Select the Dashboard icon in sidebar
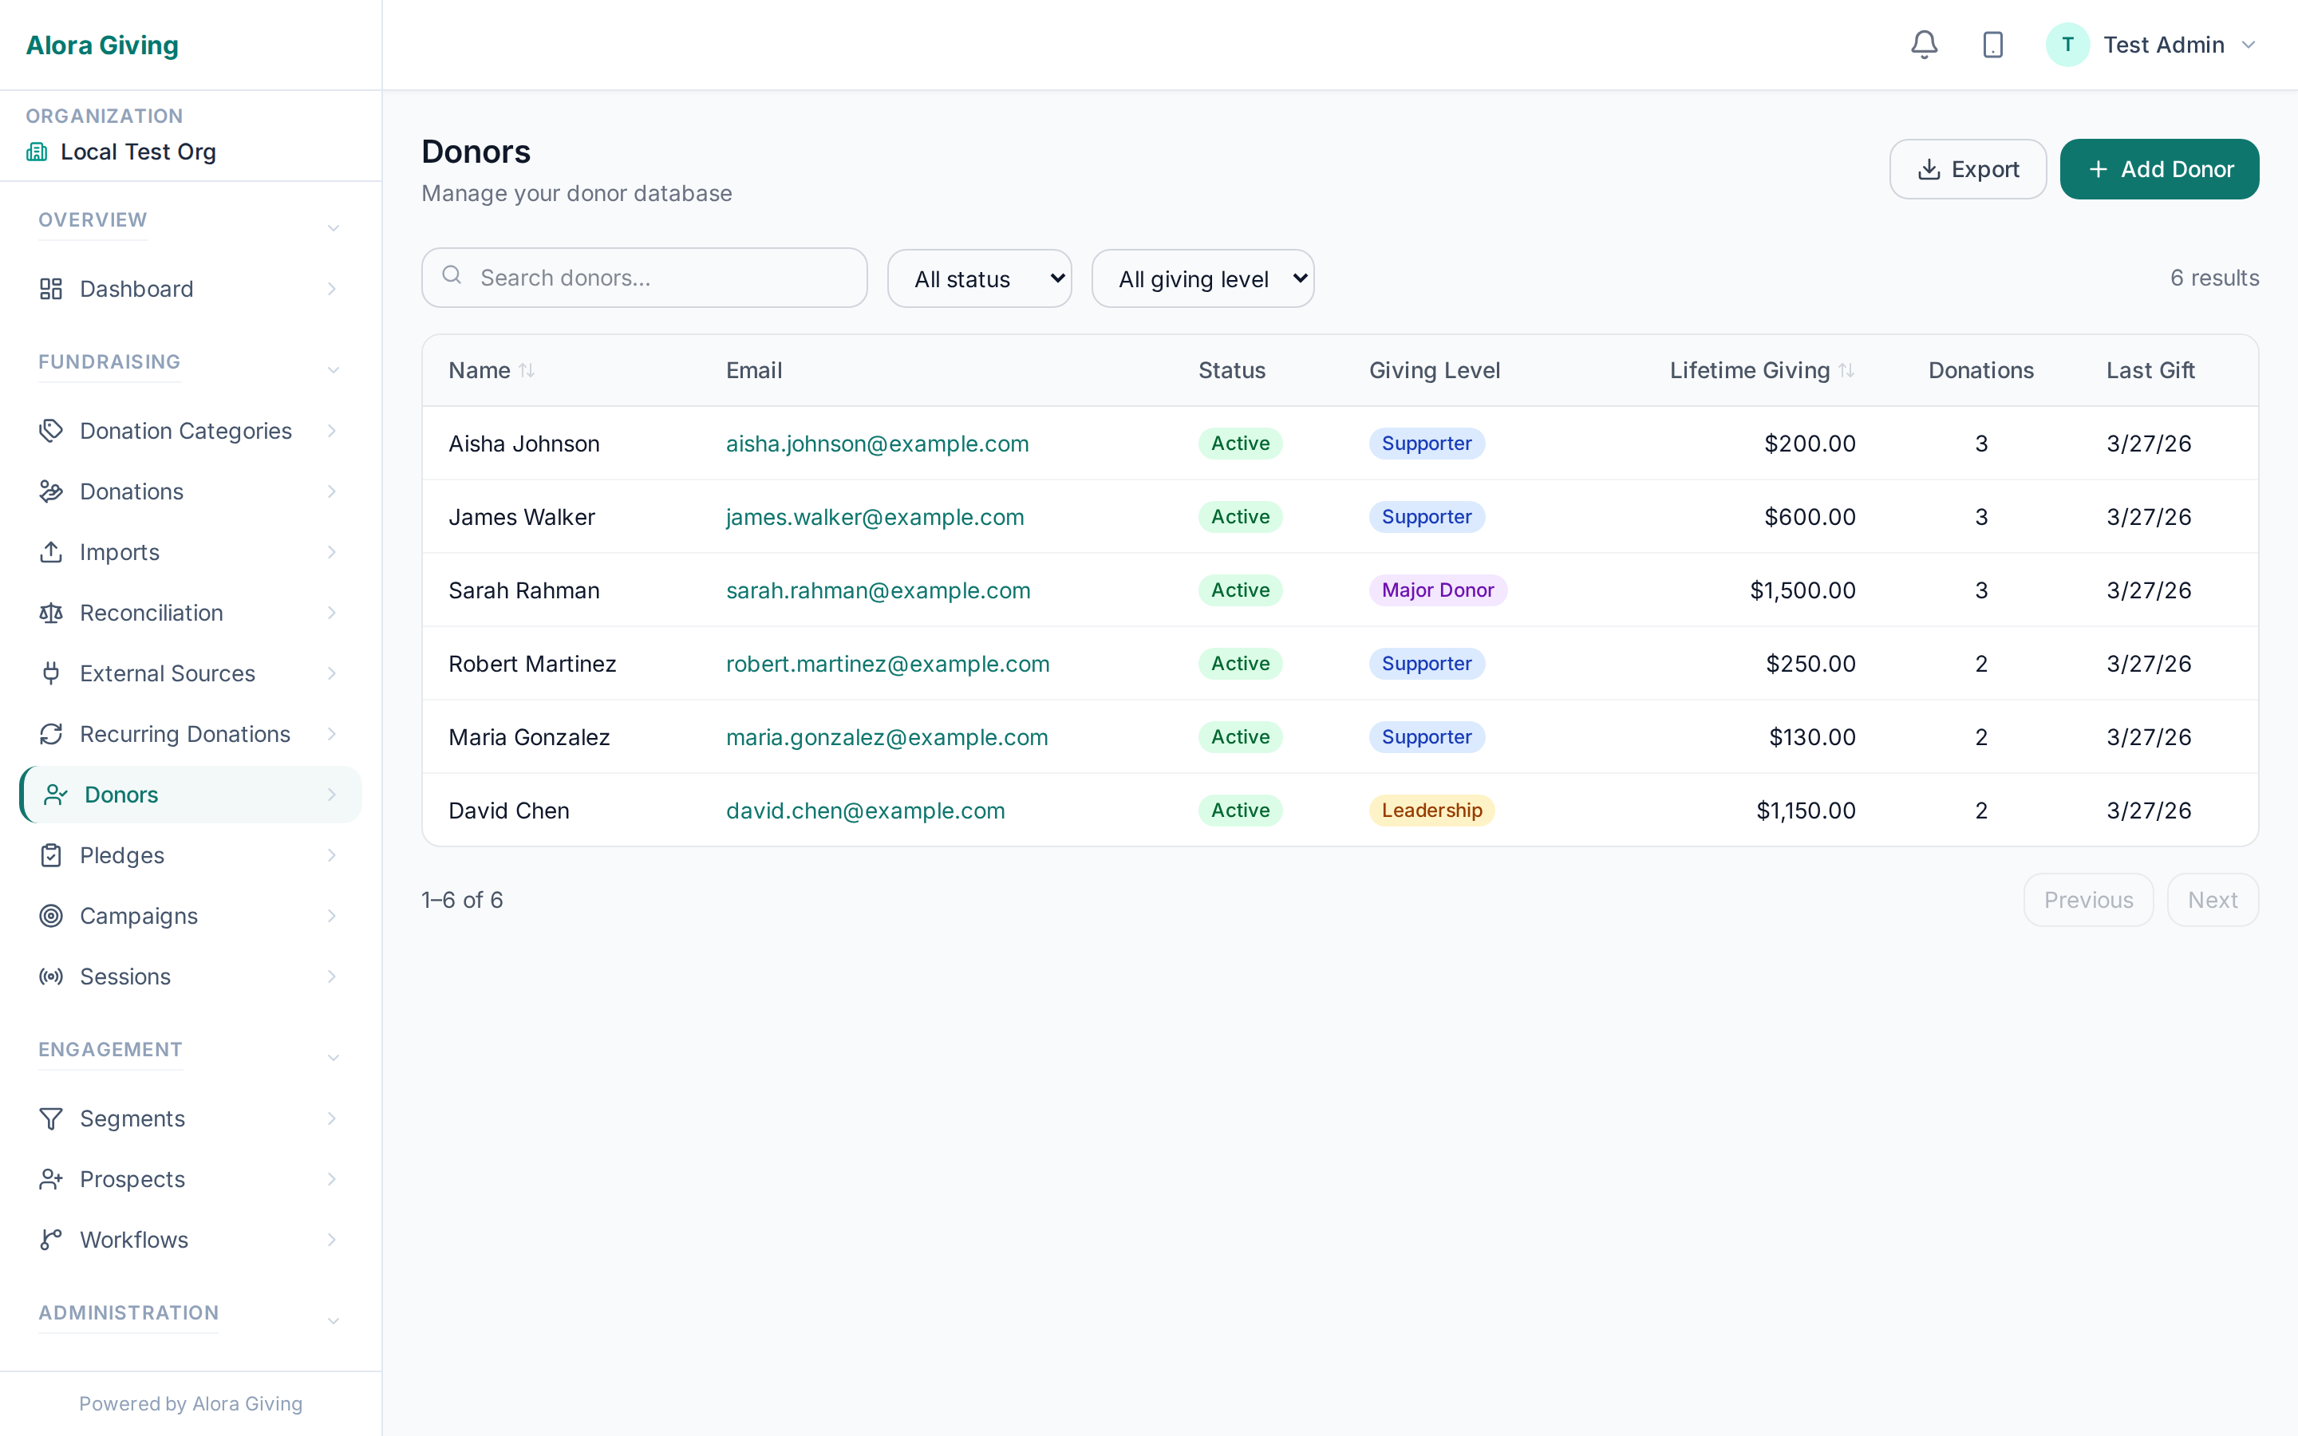This screenshot has width=2298, height=1436. click(x=51, y=289)
